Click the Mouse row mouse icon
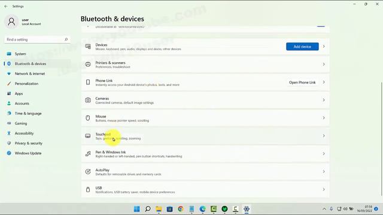 tap(88, 118)
